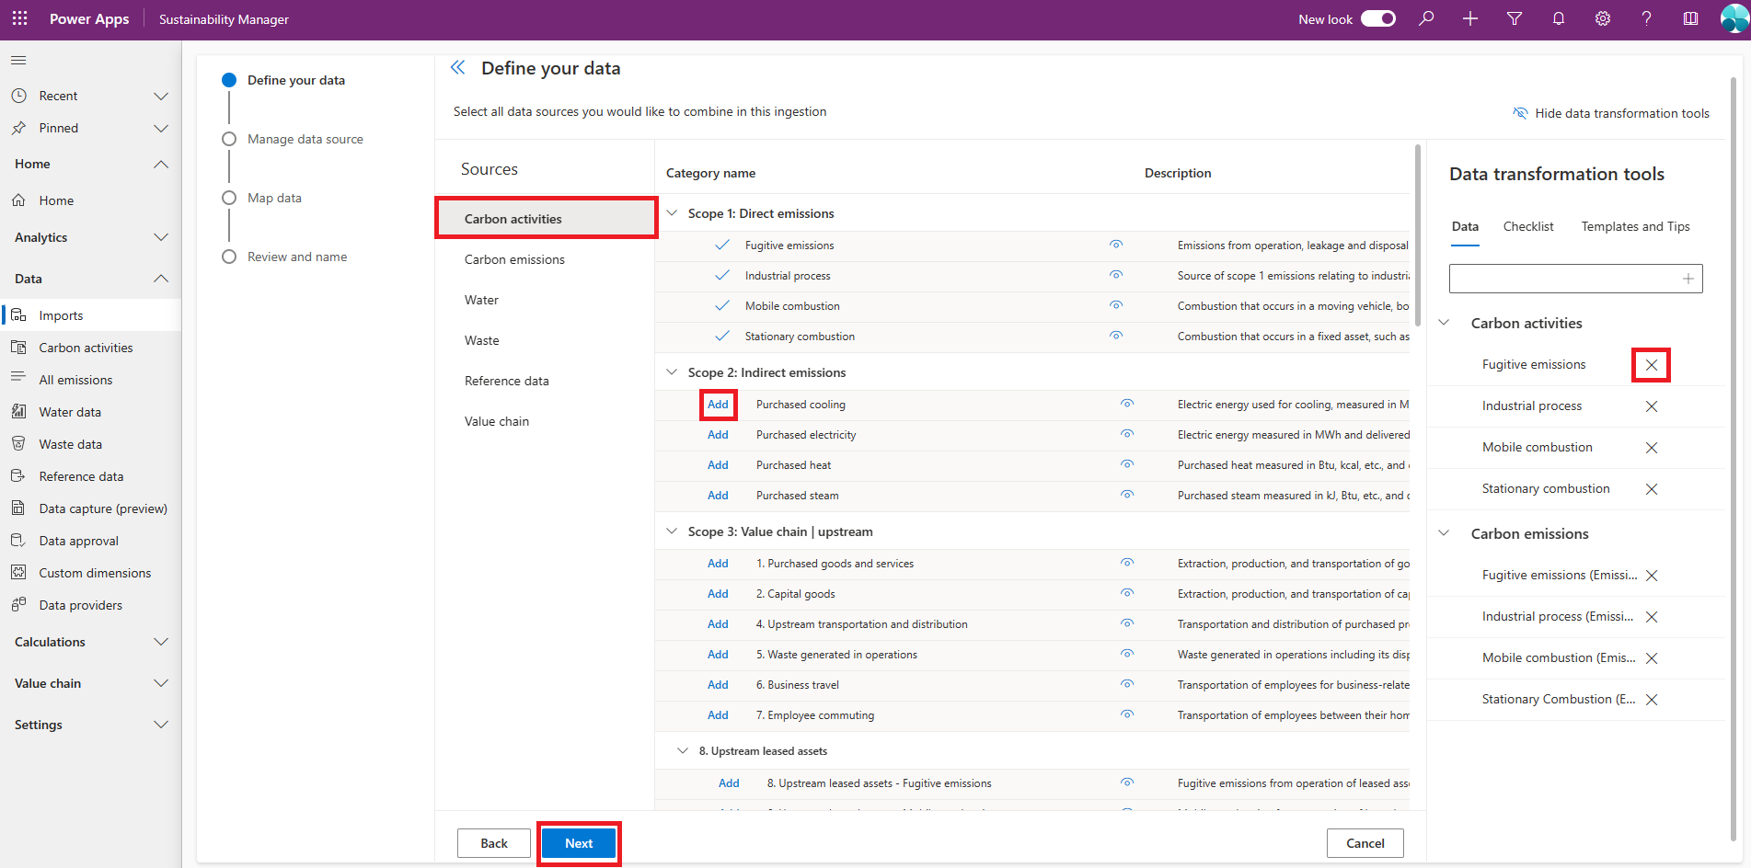1751x868 pixels.
Task: Switch to the Checklist tab
Action: coord(1528,226)
